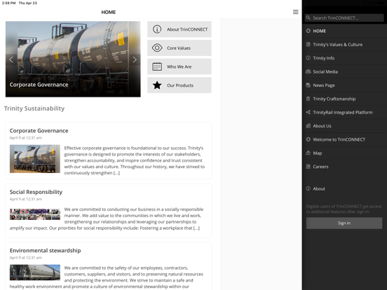Viewport: 387px width, 290px height.
Task: Click the date under Environmental stewardship
Action: 26,258
